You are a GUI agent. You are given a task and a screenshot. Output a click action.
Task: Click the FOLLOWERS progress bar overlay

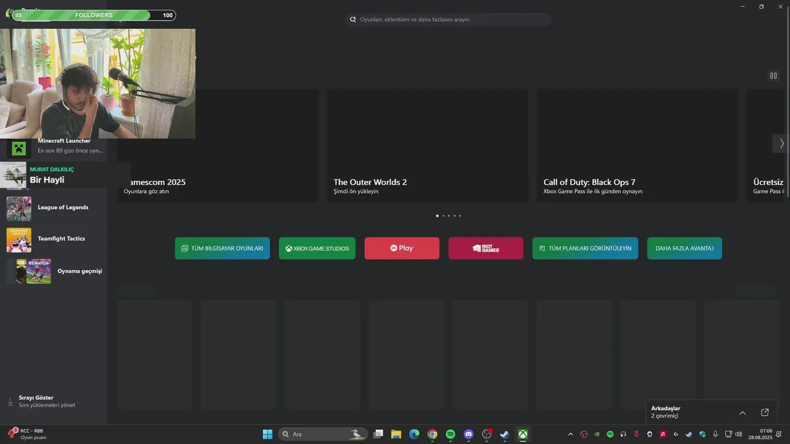click(94, 15)
